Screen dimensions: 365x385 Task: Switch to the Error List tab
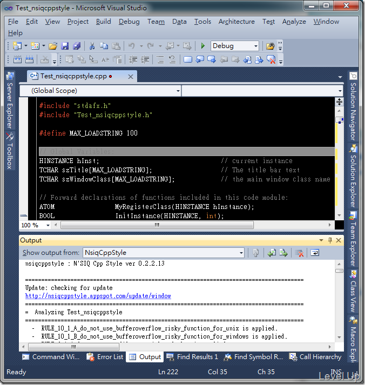pyautogui.click(x=105, y=357)
